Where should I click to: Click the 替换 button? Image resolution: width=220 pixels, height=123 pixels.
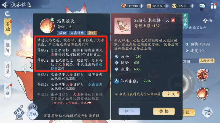click(164, 111)
